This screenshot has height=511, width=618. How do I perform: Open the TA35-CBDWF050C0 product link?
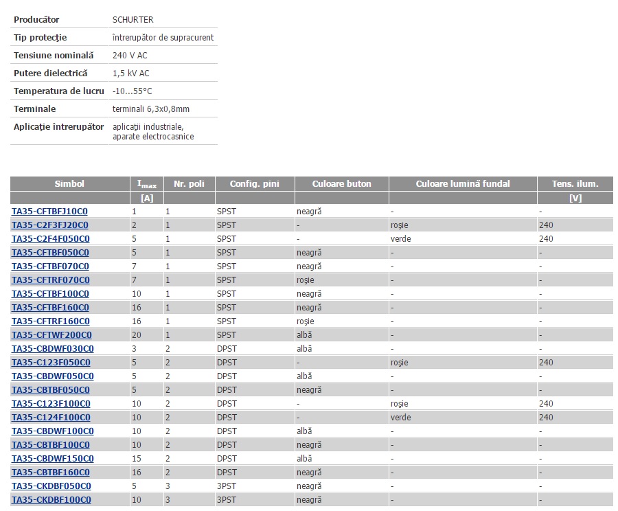53,376
